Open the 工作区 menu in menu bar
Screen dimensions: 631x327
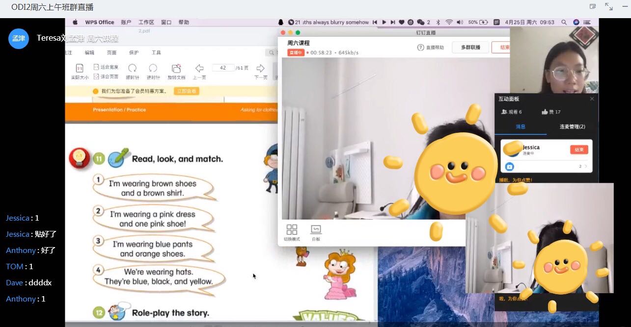[x=146, y=22]
